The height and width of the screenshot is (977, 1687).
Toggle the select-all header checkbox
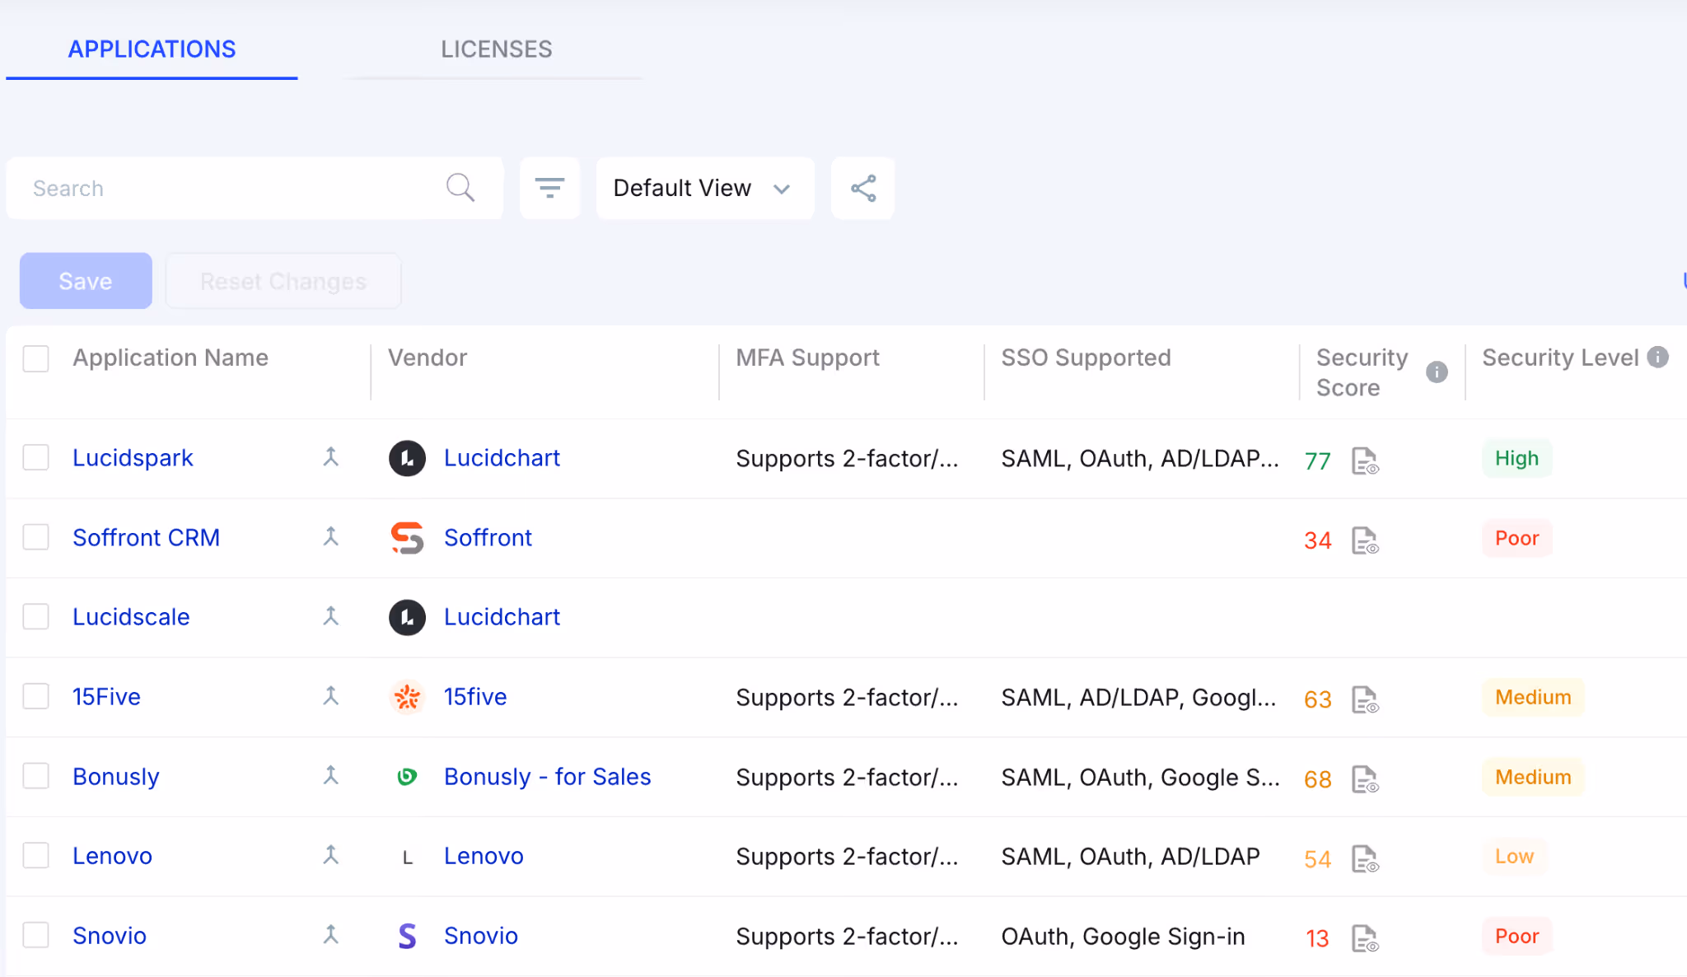tap(35, 358)
